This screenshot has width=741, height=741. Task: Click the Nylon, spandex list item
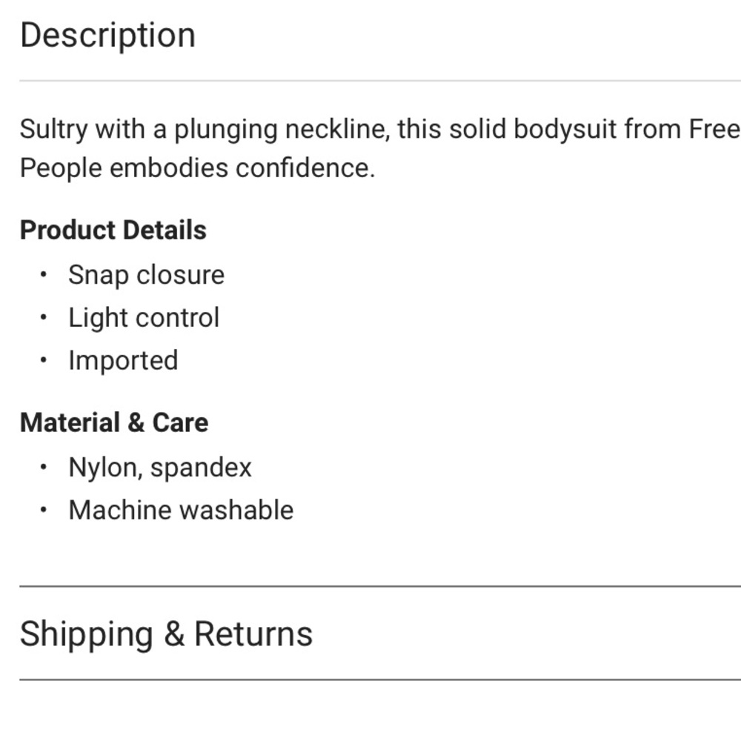click(160, 468)
